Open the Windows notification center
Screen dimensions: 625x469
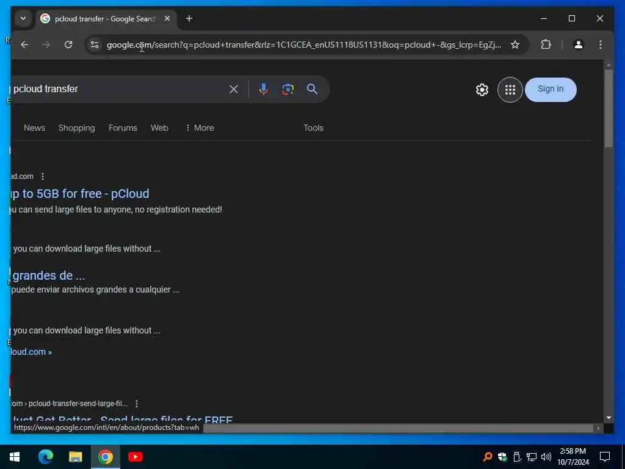point(605,457)
